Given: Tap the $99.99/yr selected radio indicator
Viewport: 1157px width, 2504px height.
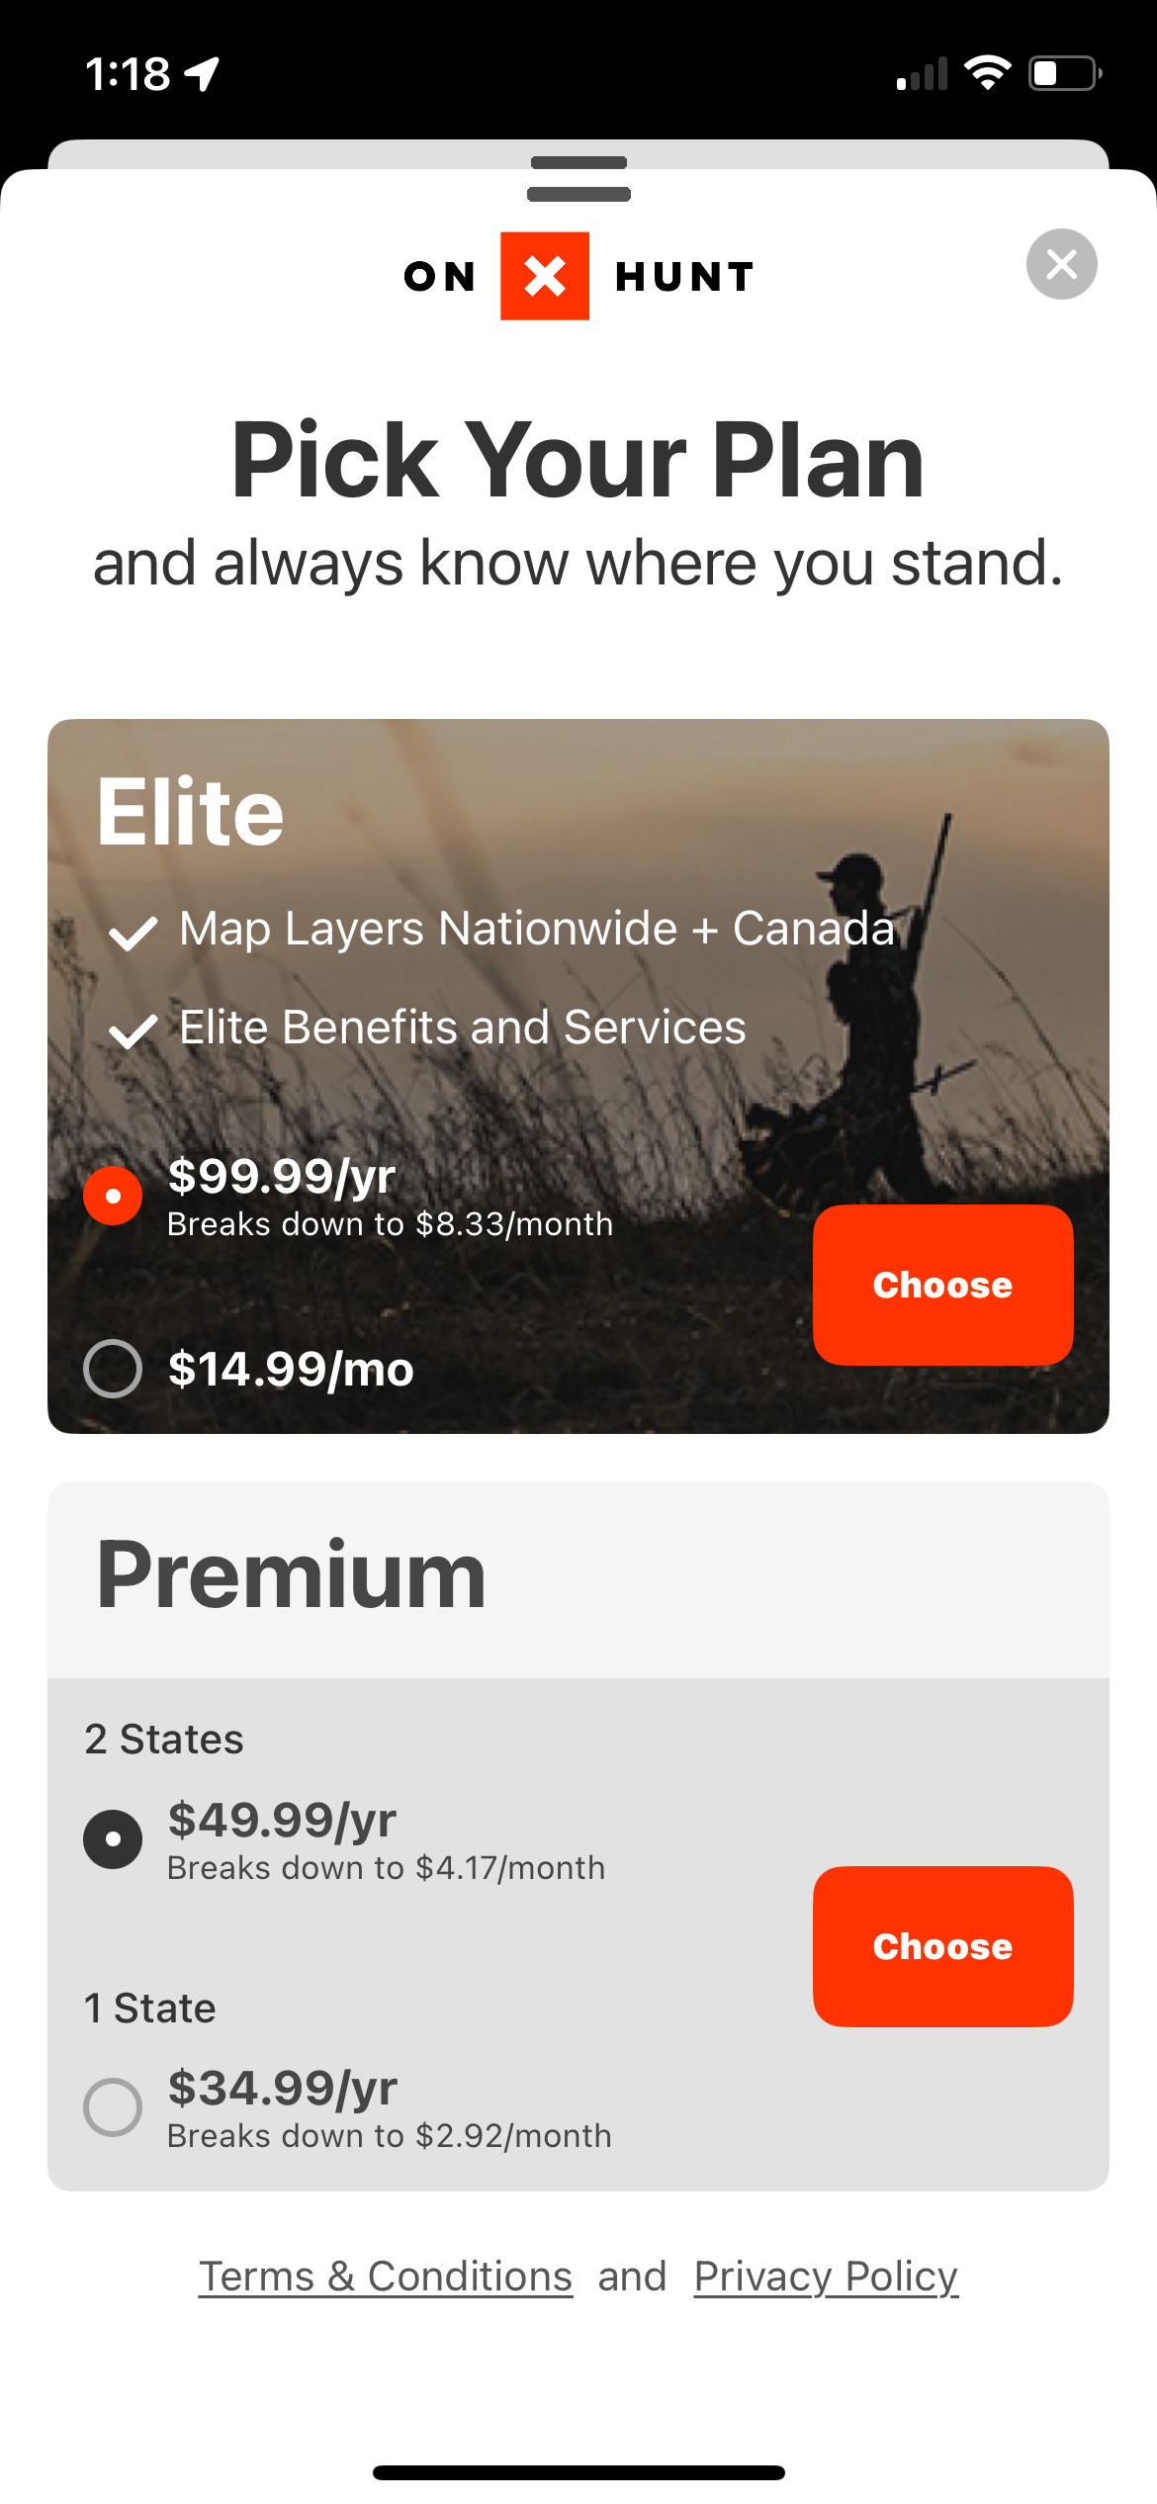Looking at the screenshot, I should [112, 1196].
